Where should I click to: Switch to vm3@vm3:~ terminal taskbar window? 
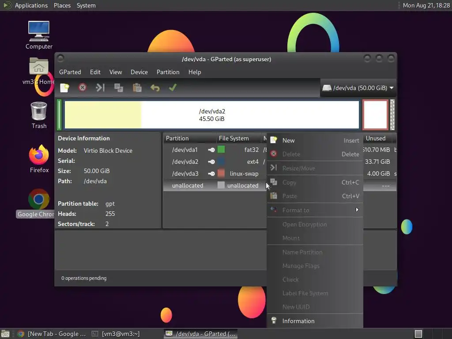click(116, 334)
